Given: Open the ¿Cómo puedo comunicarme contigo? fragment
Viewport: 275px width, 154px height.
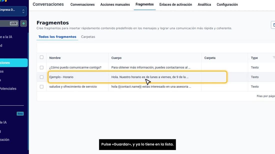Looking at the screenshot, I should click(x=75, y=68).
